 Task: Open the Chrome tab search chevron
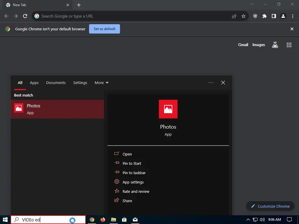[252, 4]
